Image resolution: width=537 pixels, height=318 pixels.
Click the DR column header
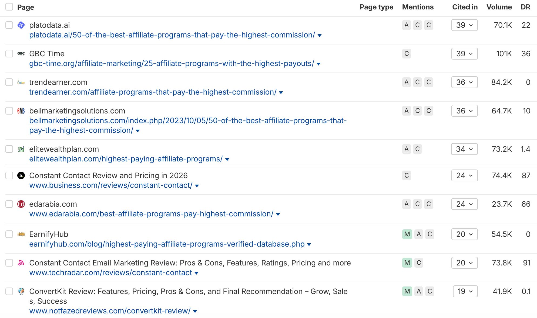[x=526, y=7]
